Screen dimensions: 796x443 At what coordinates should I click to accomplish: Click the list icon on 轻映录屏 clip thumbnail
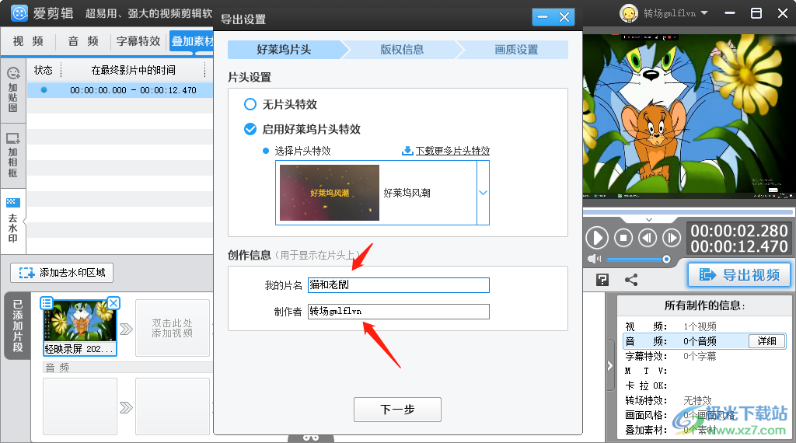coord(47,303)
